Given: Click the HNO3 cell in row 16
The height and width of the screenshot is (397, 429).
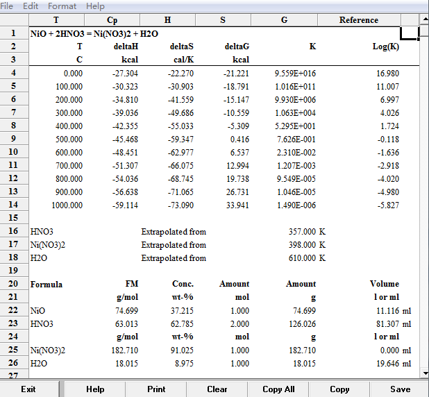Looking at the screenshot, I should click(42, 232).
